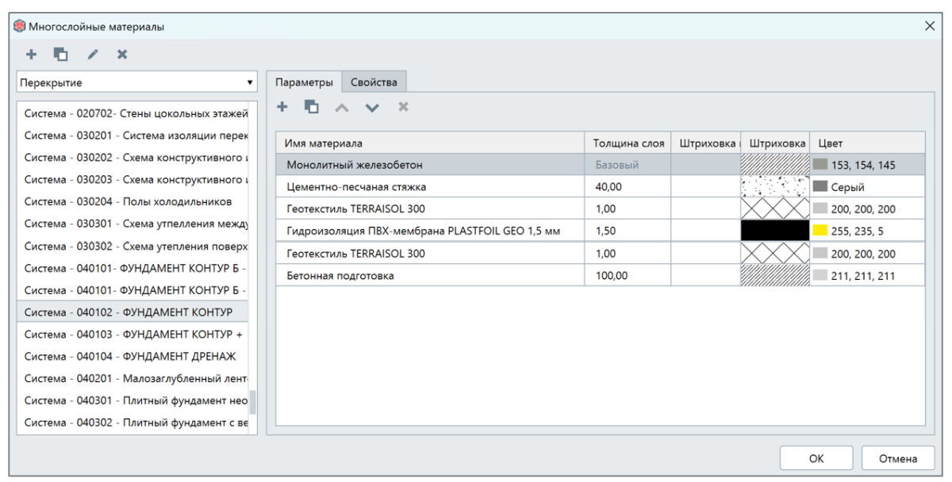Click the pencil edit icon to rename material
The height and width of the screenshot is (482, 952).
tap(91, 55)
